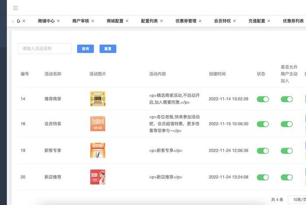Click the row number 14 cell
The width and height of the screenshot is (306, 205).
pyautogui.click(x=23, y=99)
